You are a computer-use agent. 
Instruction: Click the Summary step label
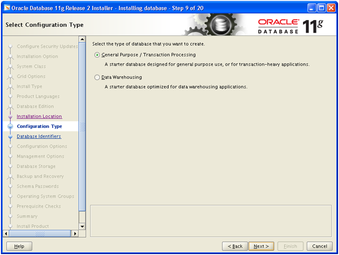pos(27,216)
